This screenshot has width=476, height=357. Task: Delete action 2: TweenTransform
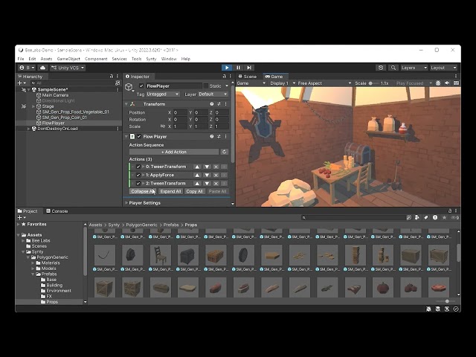pyautogui.click(x=216, y=184)
